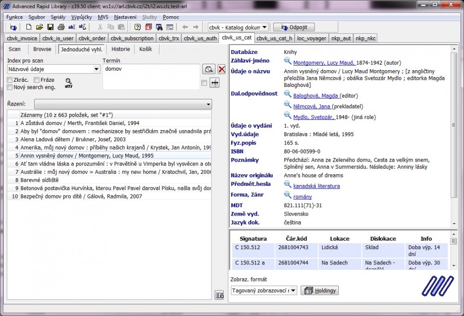
Task: Click the save diskette icon in toolbar
Action: tap(50, 27)
